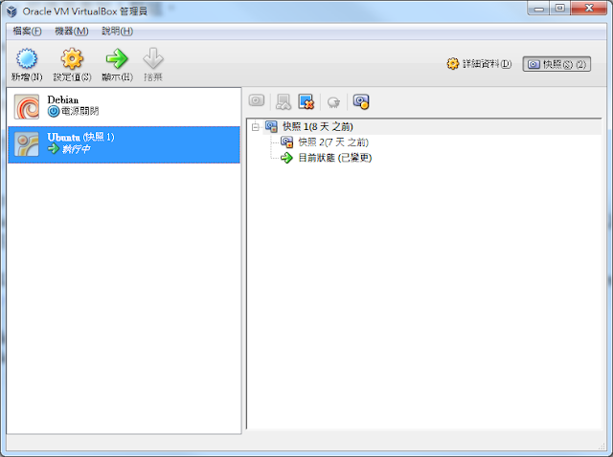This screenshot has width=613, height=457.
Task: Select the Debian virtual machine entry
Action: (124, 106)
